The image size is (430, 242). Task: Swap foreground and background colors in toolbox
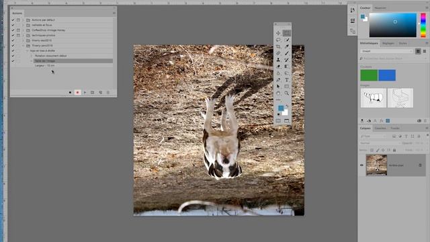(287, 106)
